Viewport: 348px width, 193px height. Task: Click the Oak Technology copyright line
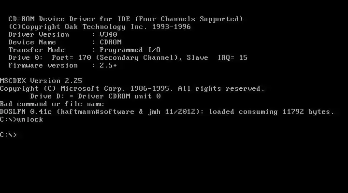coord(100,27)
